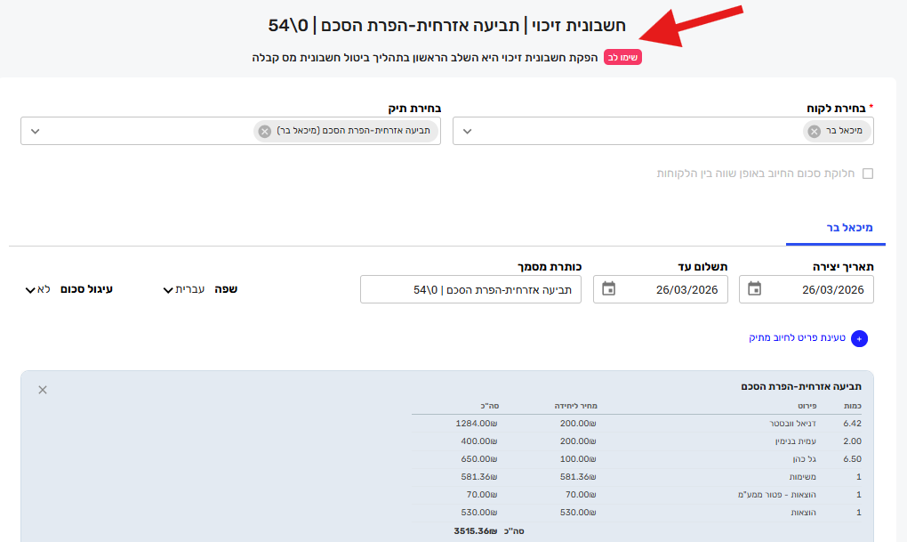Viewport: 907px width, 542px height.
Task: Open calendar for תשלום עד date
Action: click(608, 289)
